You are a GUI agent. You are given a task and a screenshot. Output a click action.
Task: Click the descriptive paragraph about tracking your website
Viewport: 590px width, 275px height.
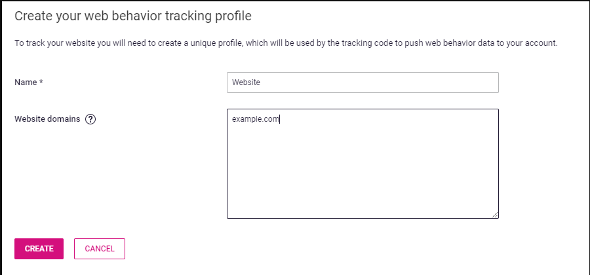(286, 43)
